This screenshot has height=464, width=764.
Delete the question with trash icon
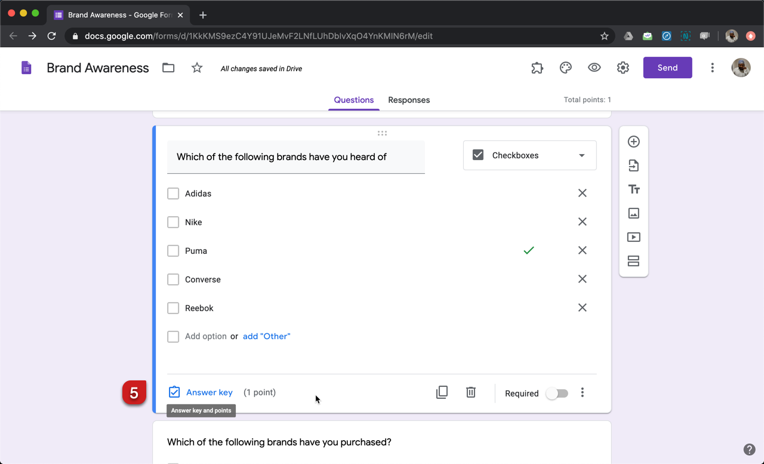click(471, 392)
